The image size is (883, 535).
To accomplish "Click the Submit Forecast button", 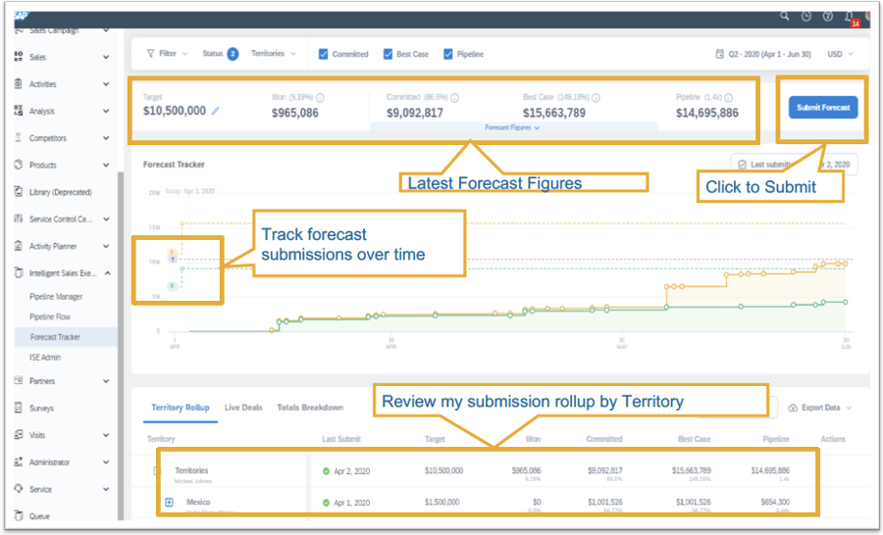I will click(823, 107).
